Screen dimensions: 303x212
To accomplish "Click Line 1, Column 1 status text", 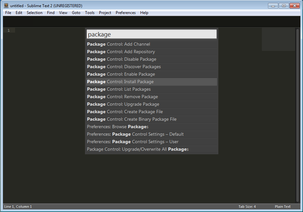I will point(18,206).
